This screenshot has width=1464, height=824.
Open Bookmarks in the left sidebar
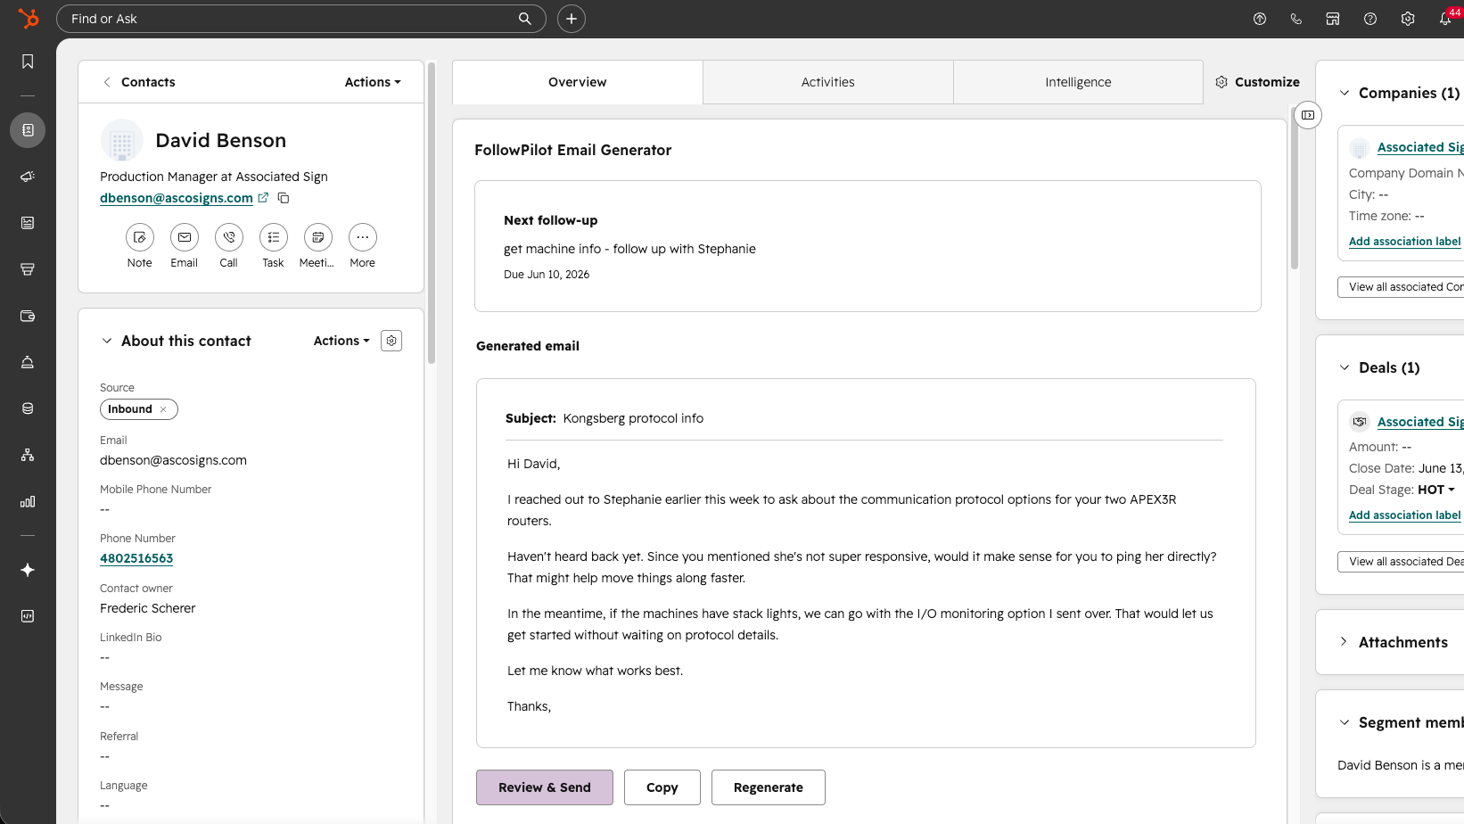point(28,62)
